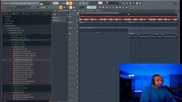This screenshot has width=182, height=102.
Task: Switch to the PLUGINS browser tab
Action: [26, 13]
